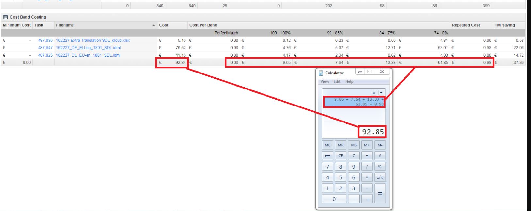This screenshot has width=531, height=211.
Task: Click the 4 key in Calculator
Action: coord(328,177)
